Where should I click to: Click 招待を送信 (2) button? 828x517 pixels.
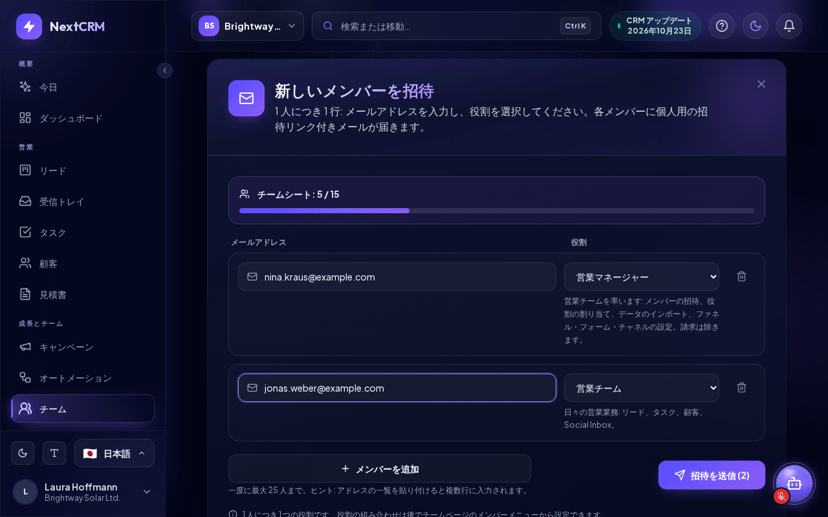coord(712,475)
